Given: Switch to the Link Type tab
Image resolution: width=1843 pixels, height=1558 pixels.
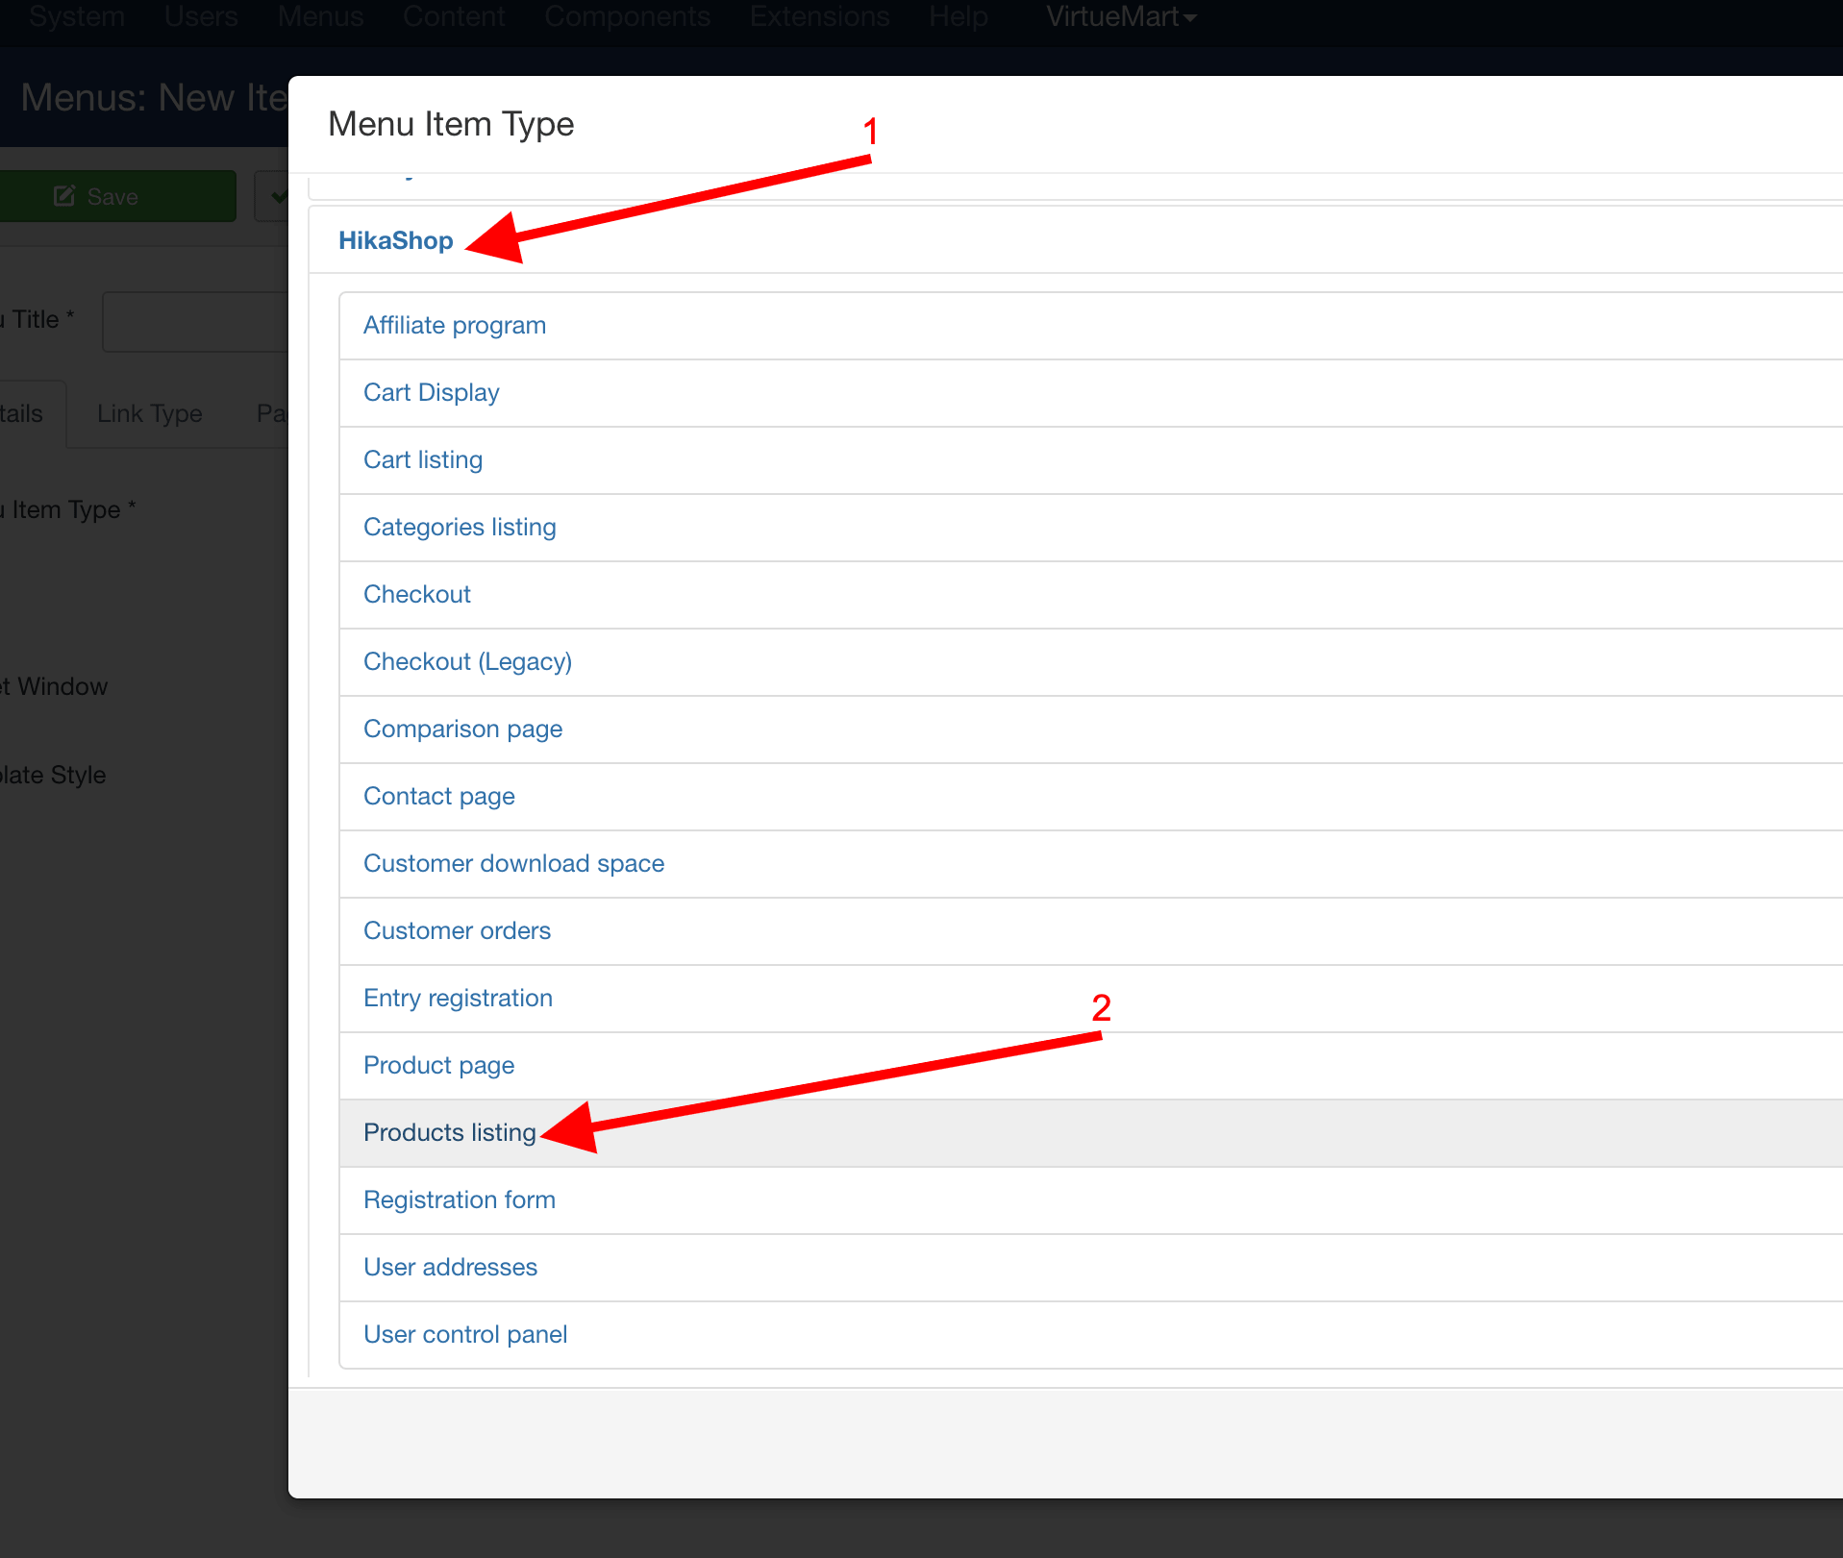Looking at the screenshot, I should [x=150, y=413].
